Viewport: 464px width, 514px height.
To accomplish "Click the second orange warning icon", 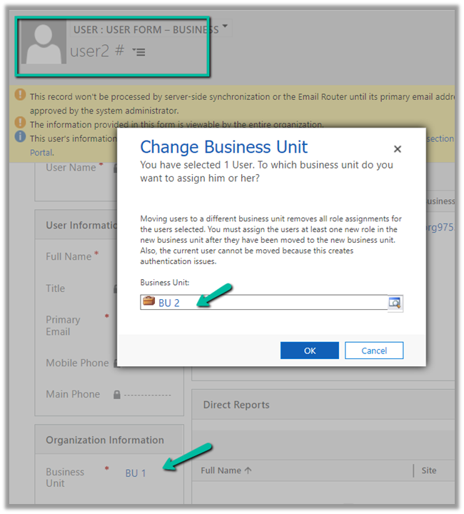I will tap(20, 124).
